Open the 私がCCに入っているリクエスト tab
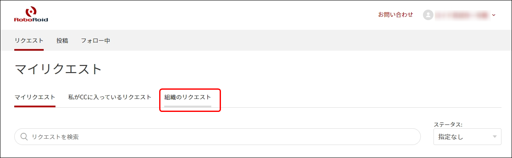 110,97
